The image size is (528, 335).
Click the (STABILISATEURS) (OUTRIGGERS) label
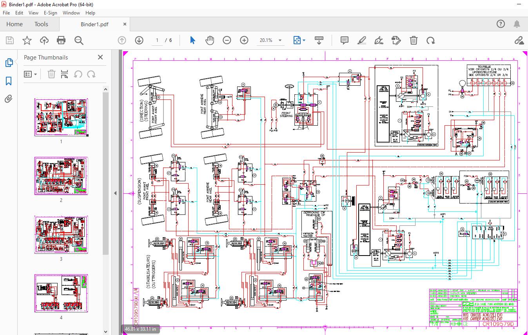click(x=151, y=272)
